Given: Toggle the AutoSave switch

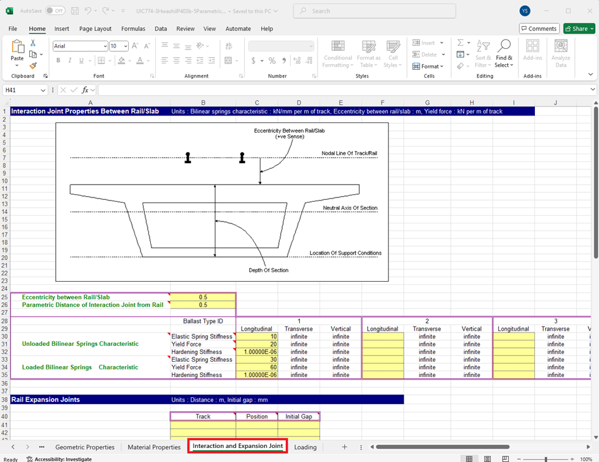Looking at the screenshot, I should coord(55,11).
